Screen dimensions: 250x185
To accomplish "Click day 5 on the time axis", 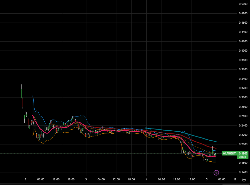I will tap(207, 179).
